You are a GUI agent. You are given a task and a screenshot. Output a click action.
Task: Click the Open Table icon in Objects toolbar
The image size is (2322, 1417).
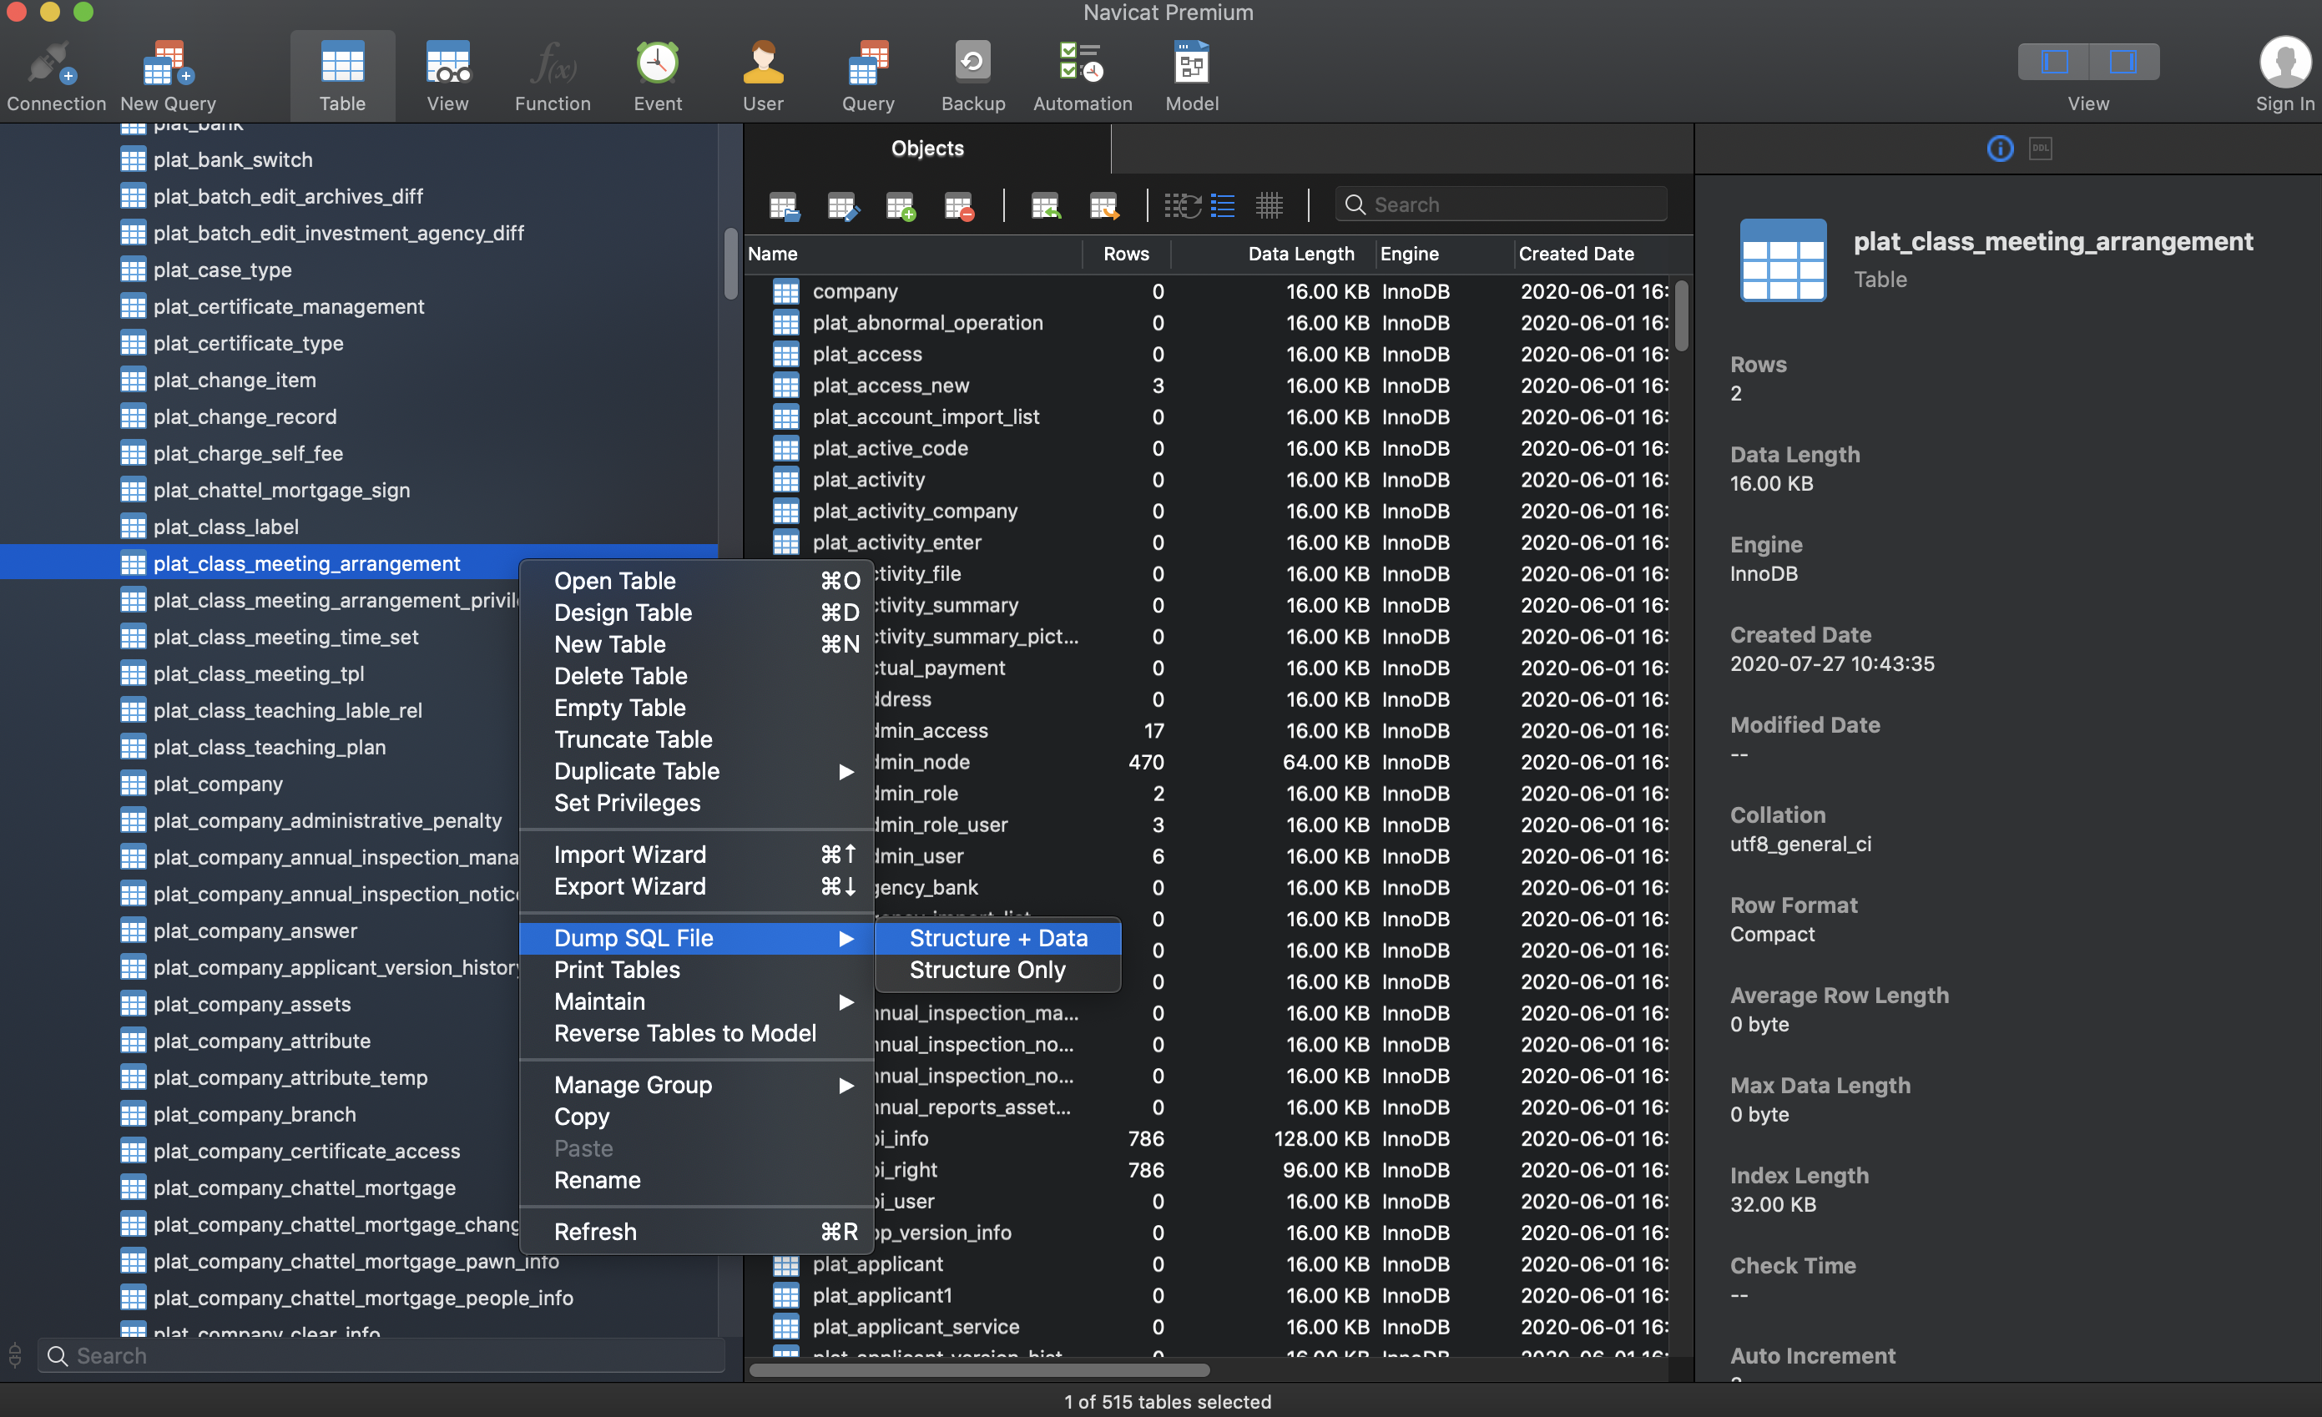click(x=783, y=205)
